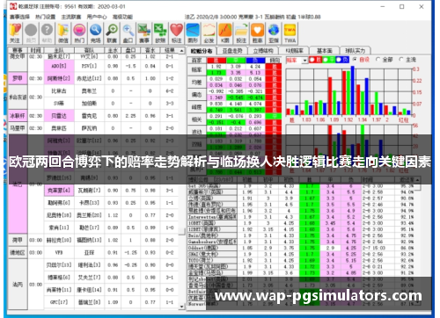Viewport: 440px width, 318px height.
Task: Click the 主队 column header
Action: (59, 50)
